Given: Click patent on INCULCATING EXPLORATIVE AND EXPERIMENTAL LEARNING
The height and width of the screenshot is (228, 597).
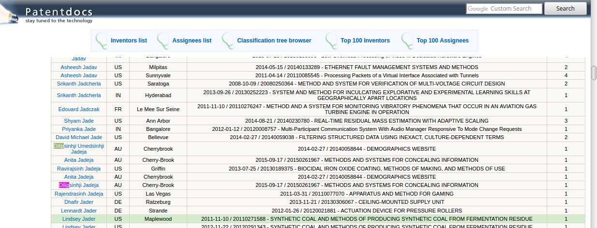Looking at the screenshot, I should click(x=367, y=95).
